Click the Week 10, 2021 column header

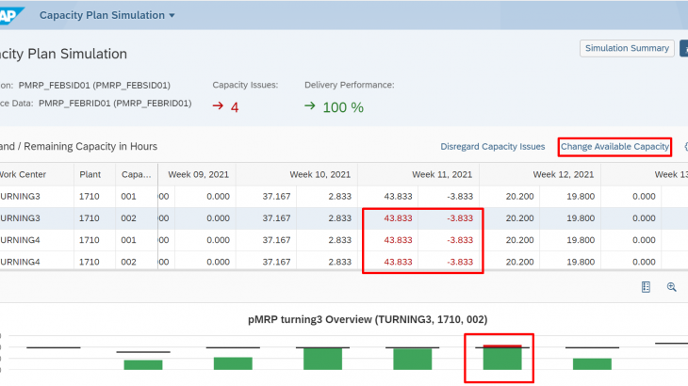coord(320,174)
